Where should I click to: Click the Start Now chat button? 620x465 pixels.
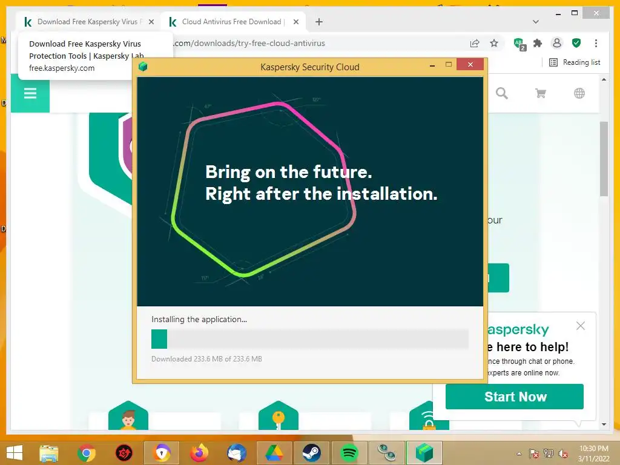[515, 397]
